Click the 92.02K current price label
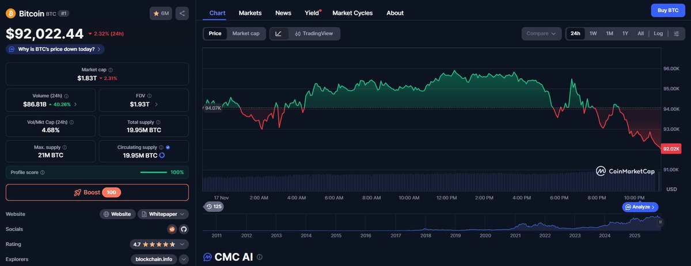Screen dimensions: 691x266 tap(672, 149)
